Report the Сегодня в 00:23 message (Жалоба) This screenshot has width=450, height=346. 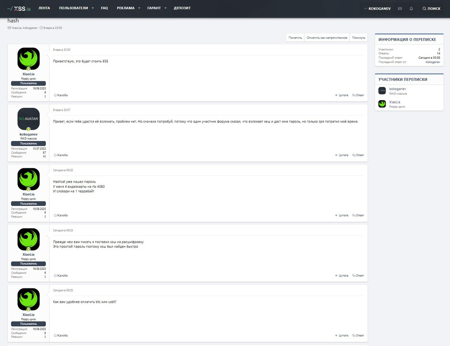61,276
